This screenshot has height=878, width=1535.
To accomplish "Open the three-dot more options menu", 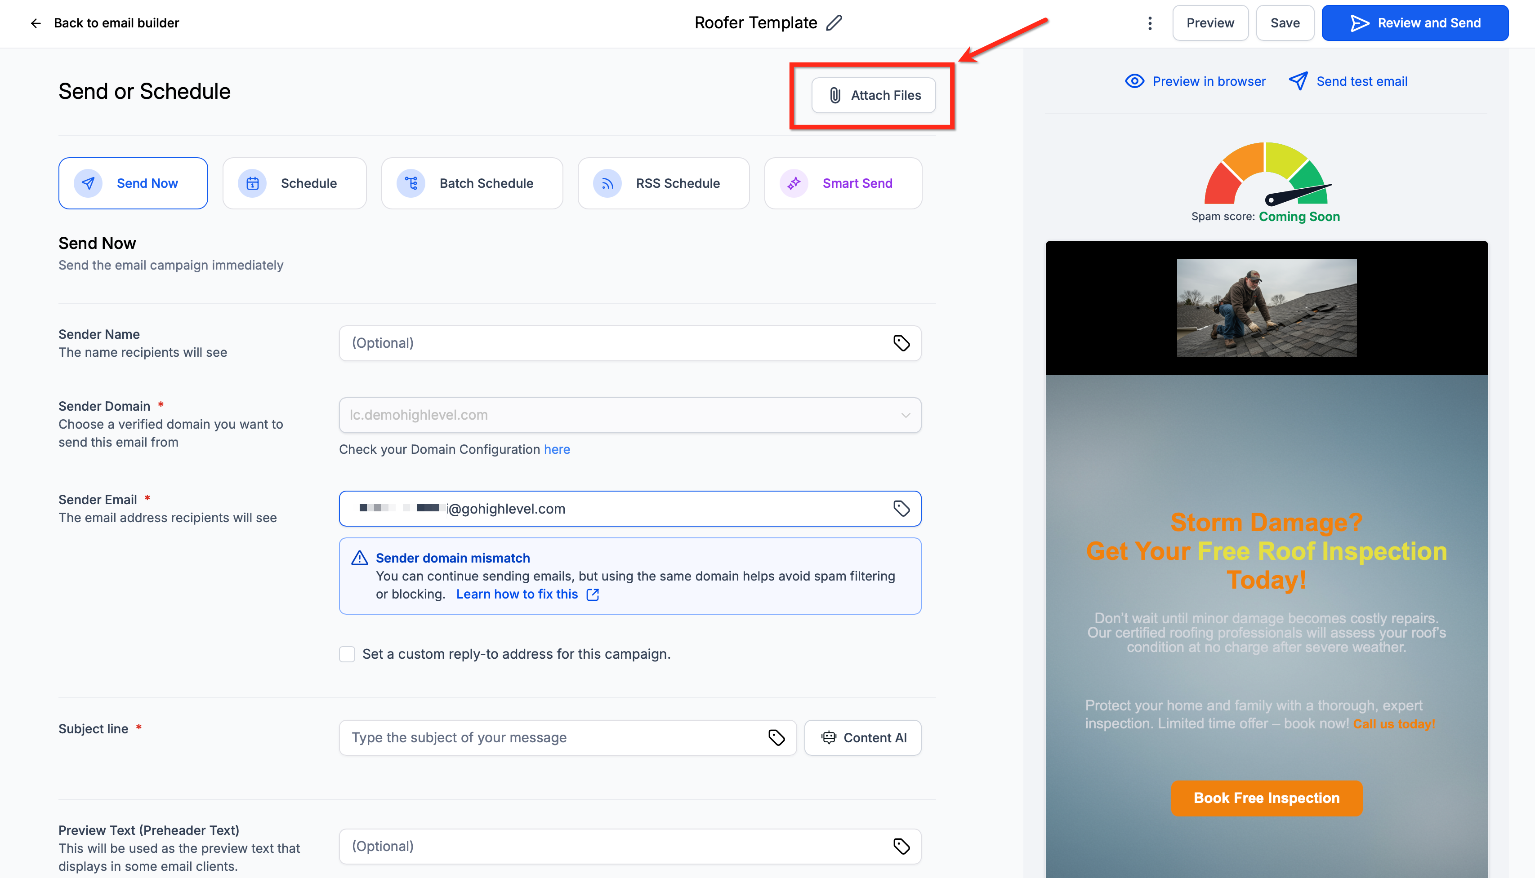I will coord(1149,23).
